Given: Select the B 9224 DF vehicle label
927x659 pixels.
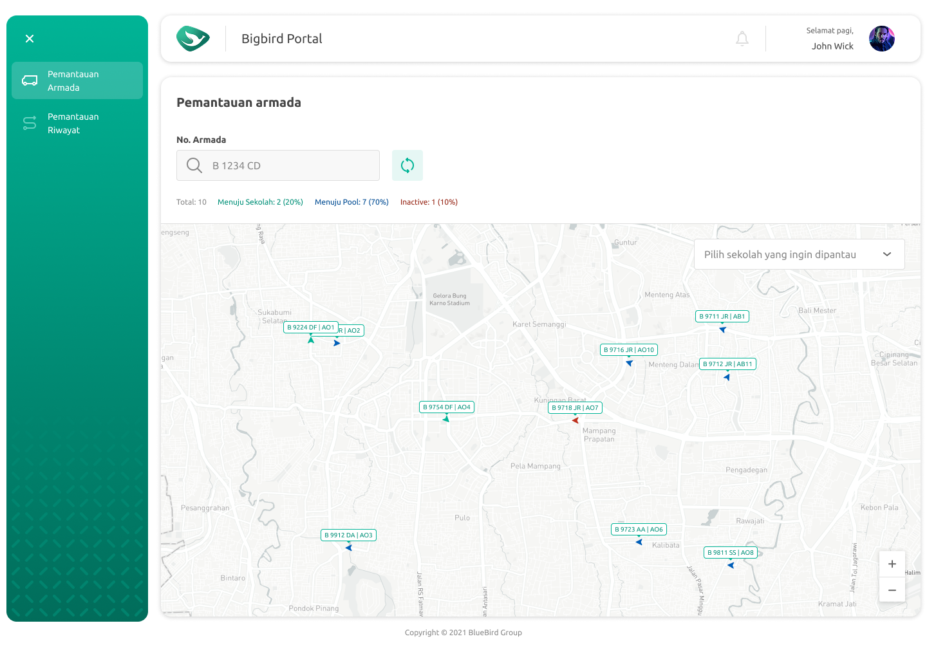Looking at the screenshot, I should pyautogui.click(x=310, y=328).
